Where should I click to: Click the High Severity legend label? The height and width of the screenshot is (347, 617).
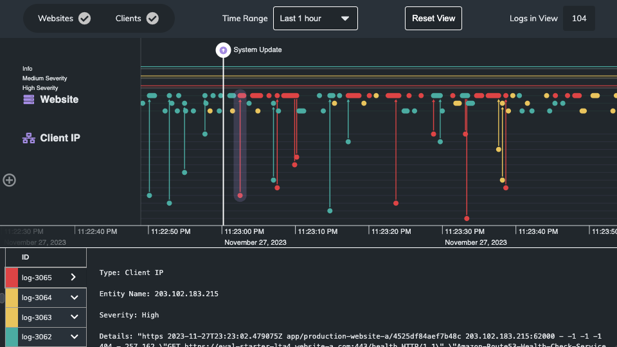pyautogui.click(x=40, y=88)
